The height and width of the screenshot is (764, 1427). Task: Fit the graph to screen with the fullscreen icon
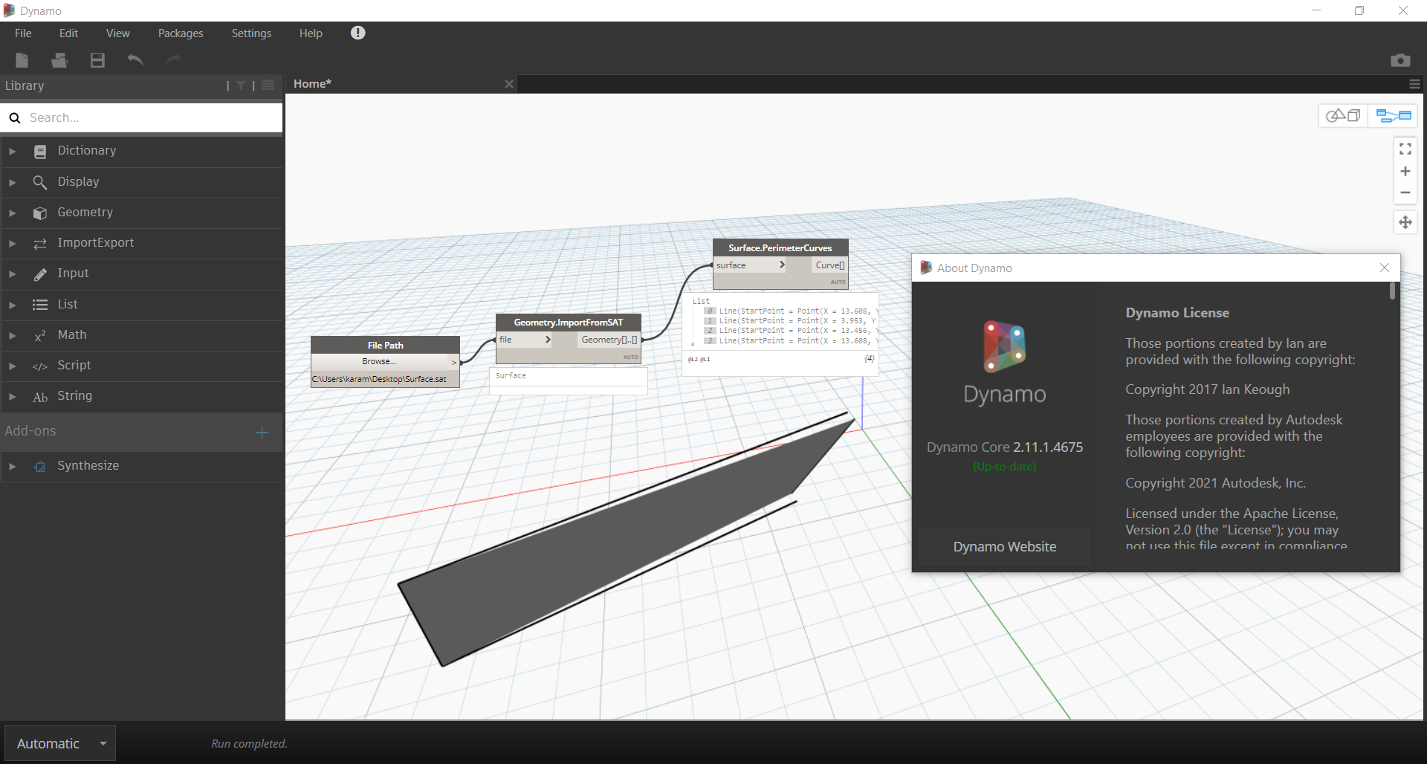click(x=1405, y=149)
